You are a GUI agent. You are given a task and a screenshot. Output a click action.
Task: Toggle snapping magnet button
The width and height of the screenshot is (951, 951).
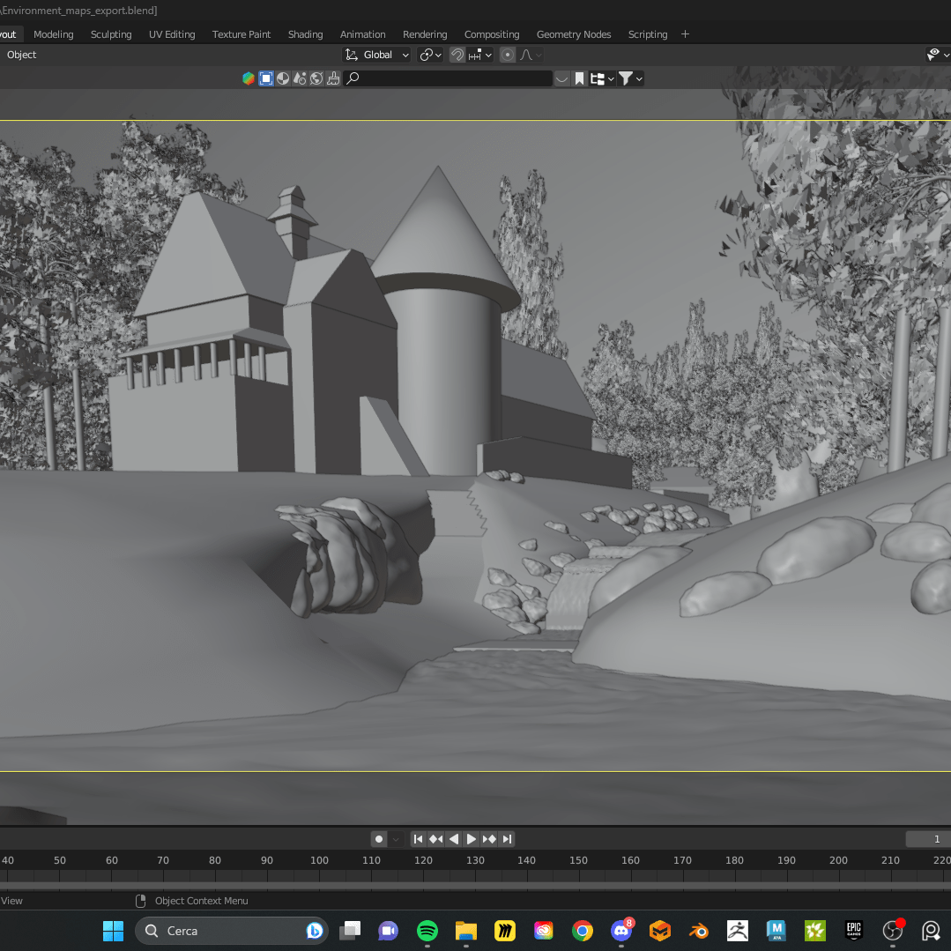(457, 55)
